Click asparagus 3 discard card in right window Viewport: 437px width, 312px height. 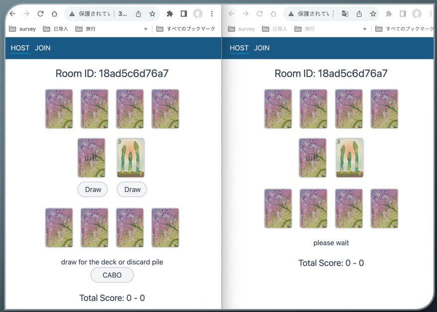(350, 158)
